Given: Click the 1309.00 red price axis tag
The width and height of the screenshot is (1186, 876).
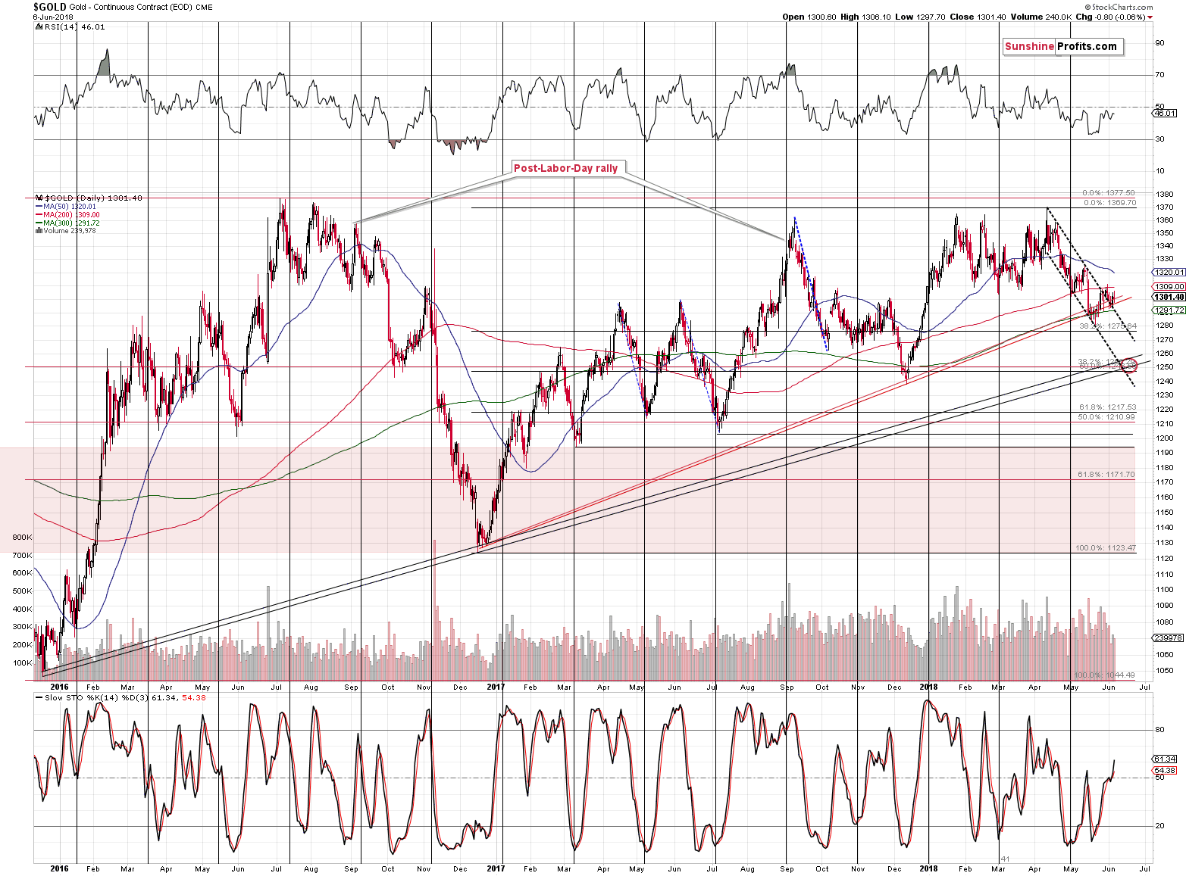Looking at the screenshot, I should [1168, 287].
